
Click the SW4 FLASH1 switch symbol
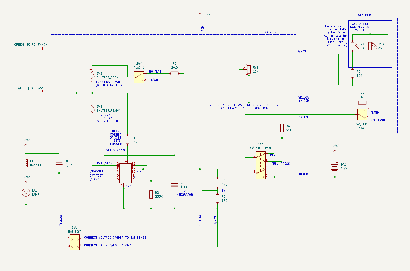point(139,77)
